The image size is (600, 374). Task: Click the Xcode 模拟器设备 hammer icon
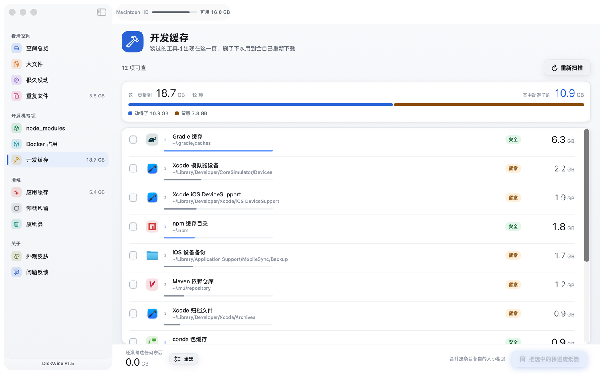click(152, 169)
